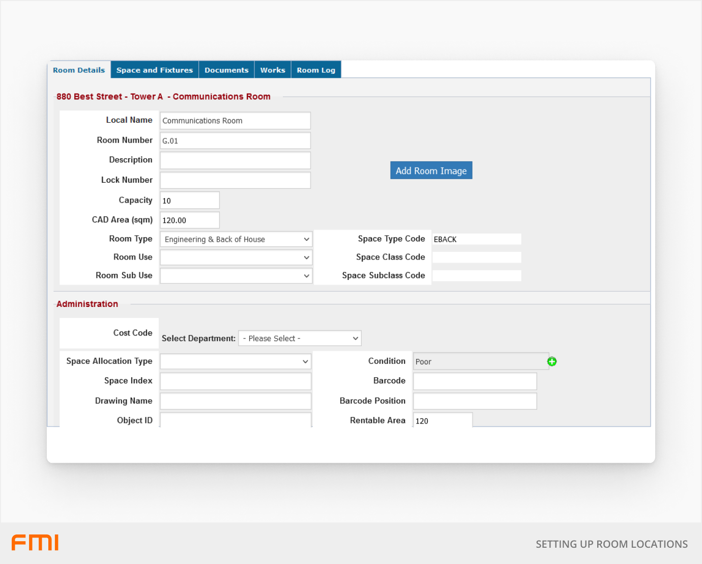Select the Lock Number text box

click(x=235, y=180)
